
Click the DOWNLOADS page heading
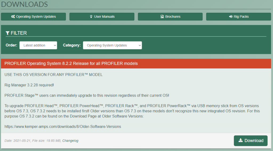[24, 4]
